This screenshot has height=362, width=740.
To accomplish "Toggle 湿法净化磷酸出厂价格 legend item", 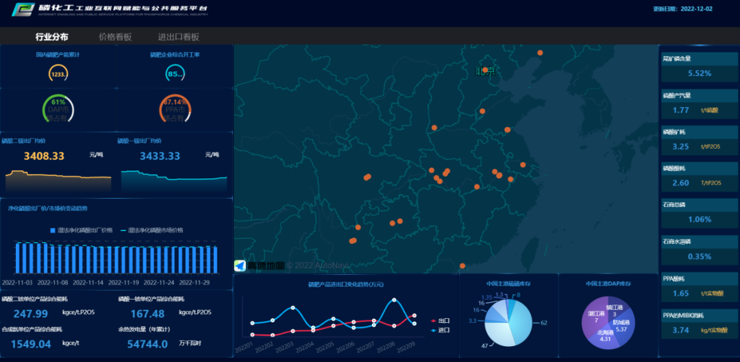I will [x=82, y=230].
